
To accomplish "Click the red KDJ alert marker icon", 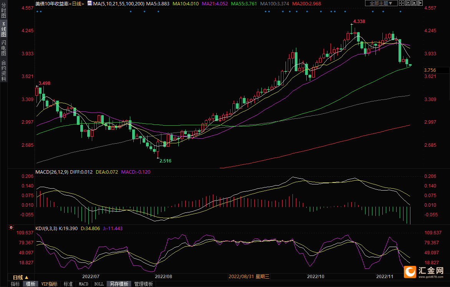I will (11, 227).
